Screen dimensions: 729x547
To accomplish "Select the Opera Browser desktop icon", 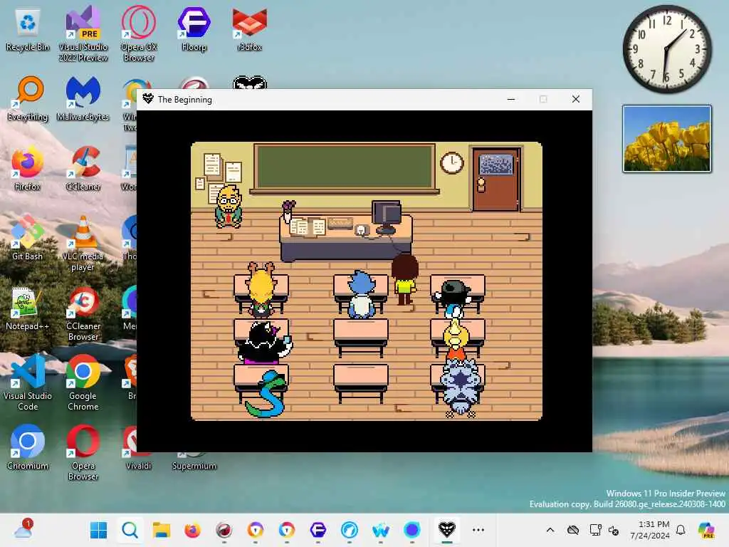I will [83, 452].
